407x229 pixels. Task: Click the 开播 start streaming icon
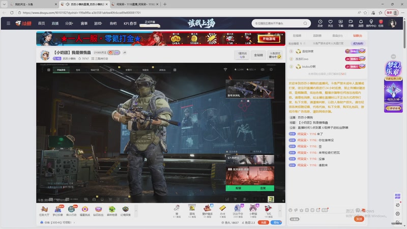351,23
